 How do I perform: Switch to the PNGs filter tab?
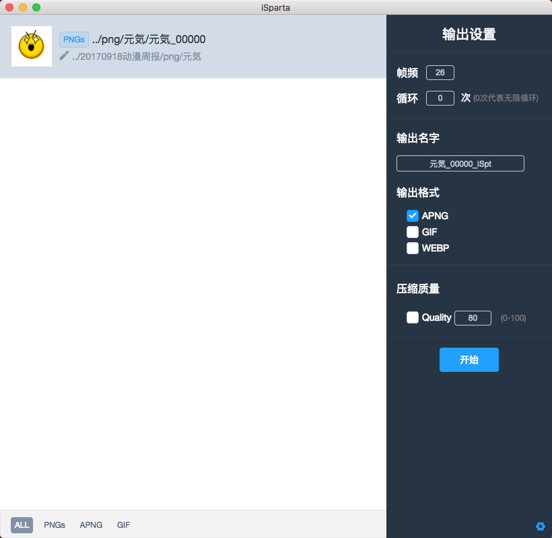55,525
